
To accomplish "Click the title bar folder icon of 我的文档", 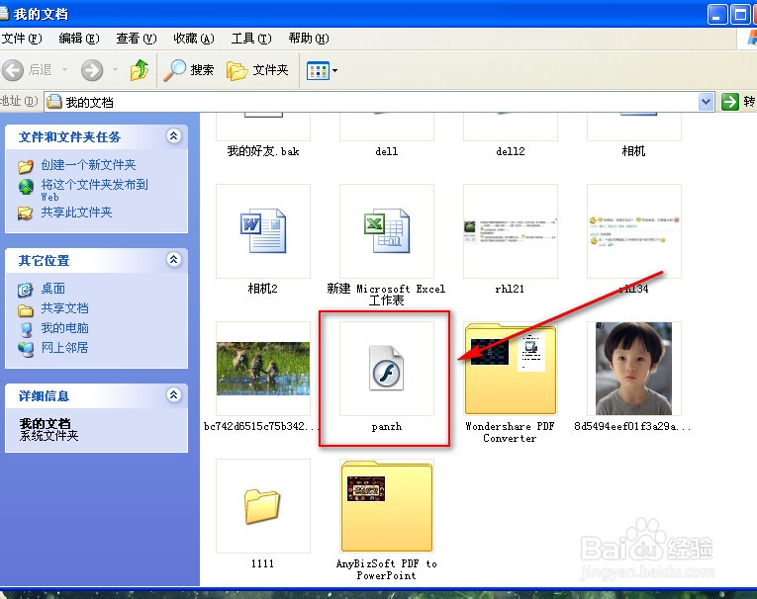I will [4, 13].
